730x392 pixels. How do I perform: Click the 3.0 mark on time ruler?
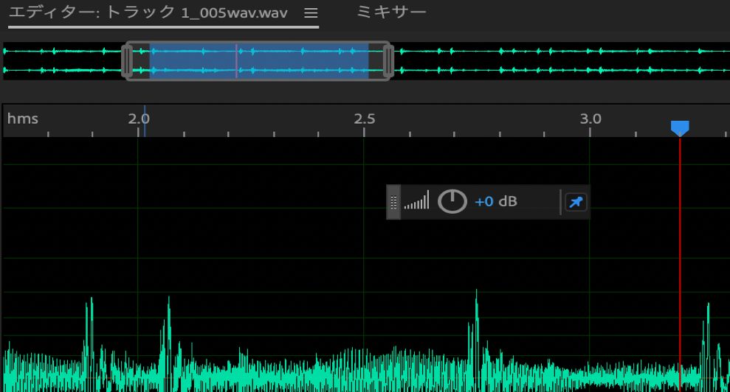[x=590, y=119]
